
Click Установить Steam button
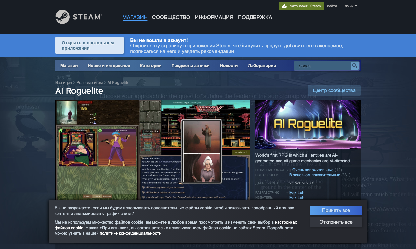[301, 6]
